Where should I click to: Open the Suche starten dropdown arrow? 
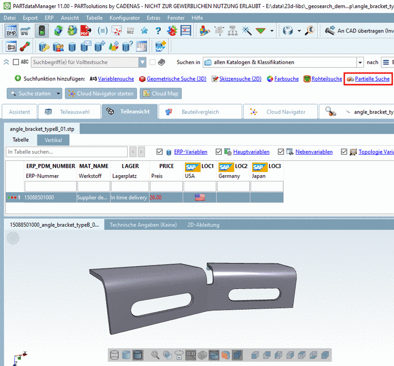tap(58, 94)
